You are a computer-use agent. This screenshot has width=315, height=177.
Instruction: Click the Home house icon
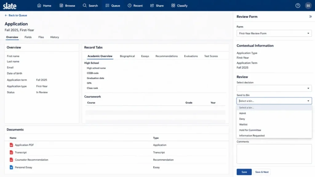click(39, 6)
